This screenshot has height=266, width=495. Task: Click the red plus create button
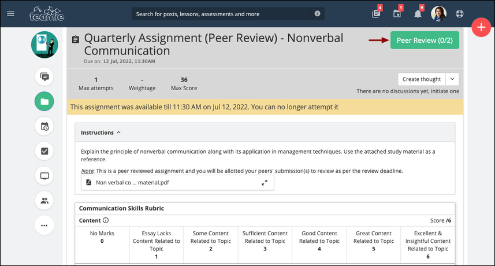pos(481,27)
